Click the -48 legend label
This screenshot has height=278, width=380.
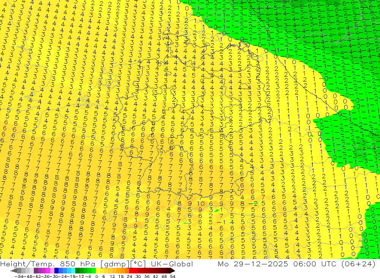click(28, 276)
